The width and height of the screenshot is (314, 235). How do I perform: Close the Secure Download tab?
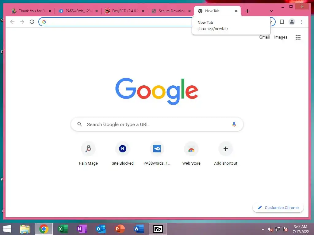pyautogui.click(x=190, y=11)
